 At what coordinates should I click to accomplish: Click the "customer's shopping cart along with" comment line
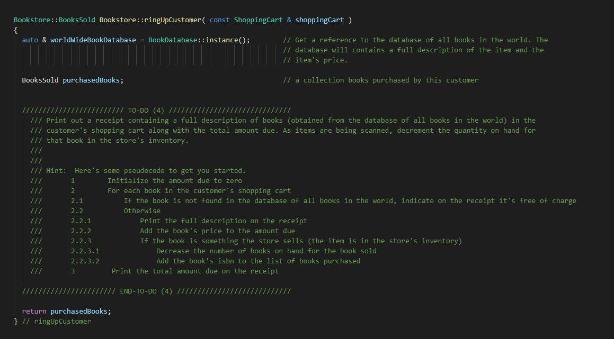click(283, 130)
